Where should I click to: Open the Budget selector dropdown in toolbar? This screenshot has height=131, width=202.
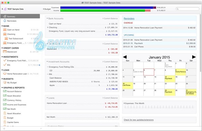[x=47, y=9]
